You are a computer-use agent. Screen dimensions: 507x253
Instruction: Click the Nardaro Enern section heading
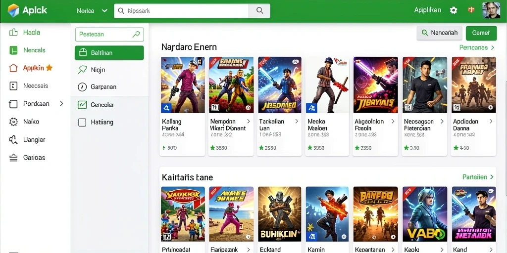(189, 47)
